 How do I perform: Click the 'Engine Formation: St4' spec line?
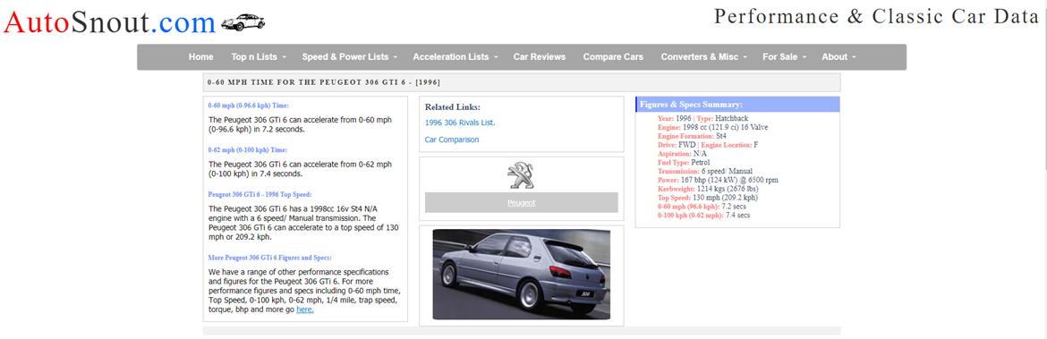click(692, 135)
